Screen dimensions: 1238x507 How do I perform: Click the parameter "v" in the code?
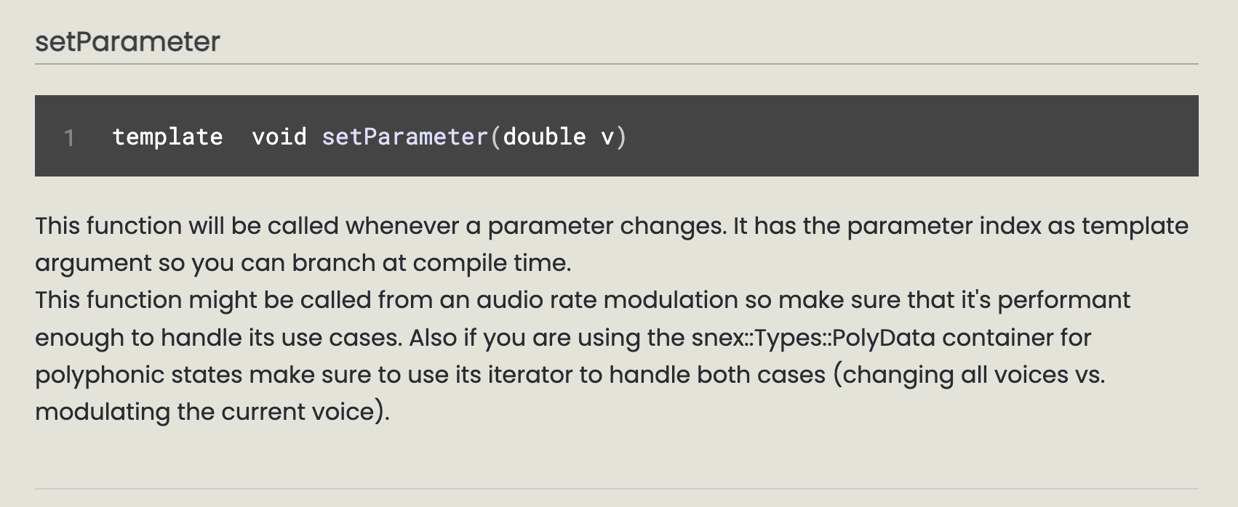pos(607,137)
